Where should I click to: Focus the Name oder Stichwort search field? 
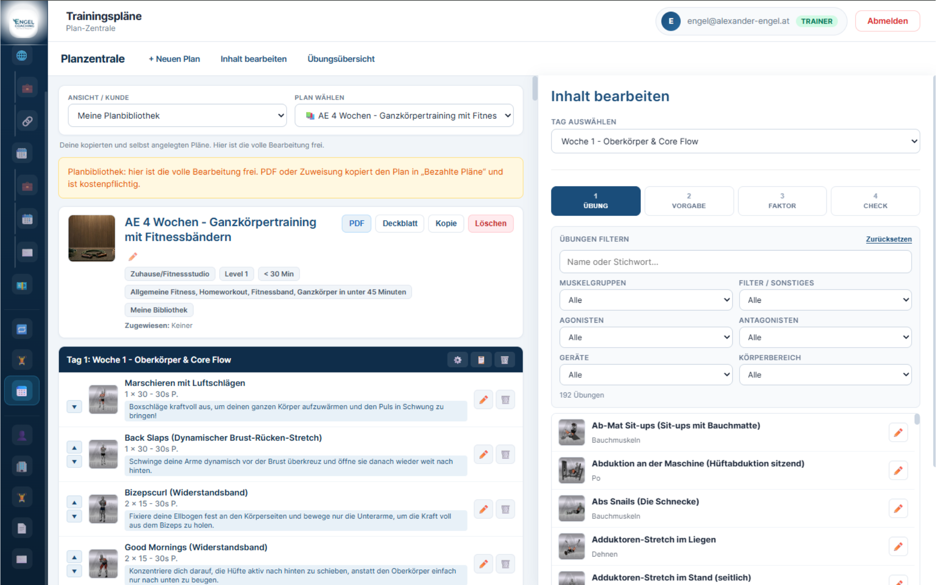tap(735, 262)
